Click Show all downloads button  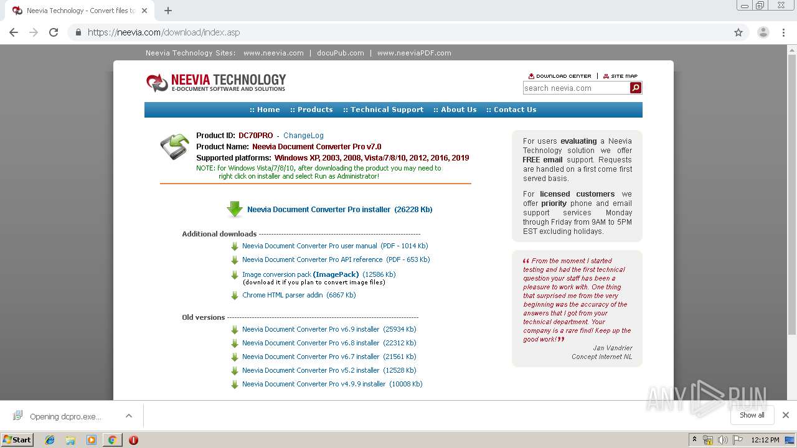coord(752,416)
